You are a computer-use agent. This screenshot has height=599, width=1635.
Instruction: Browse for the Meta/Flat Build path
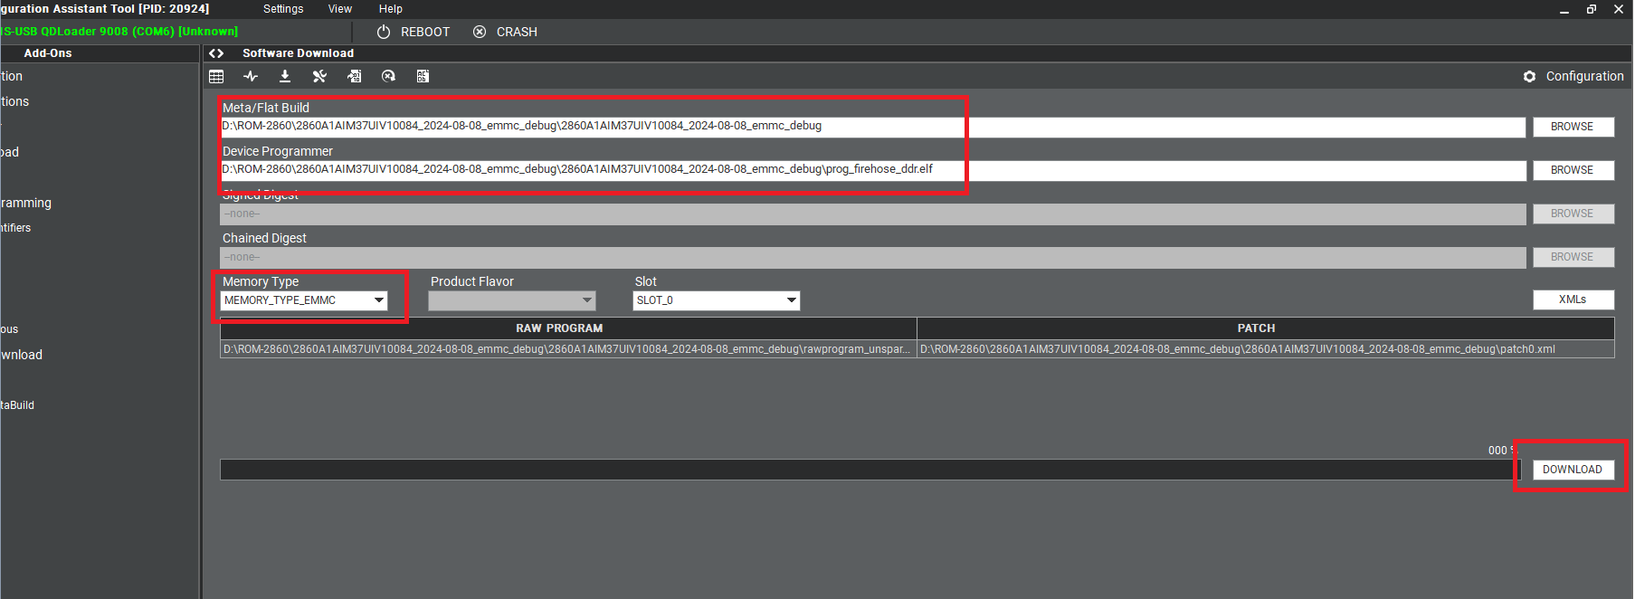[1572, 127]
